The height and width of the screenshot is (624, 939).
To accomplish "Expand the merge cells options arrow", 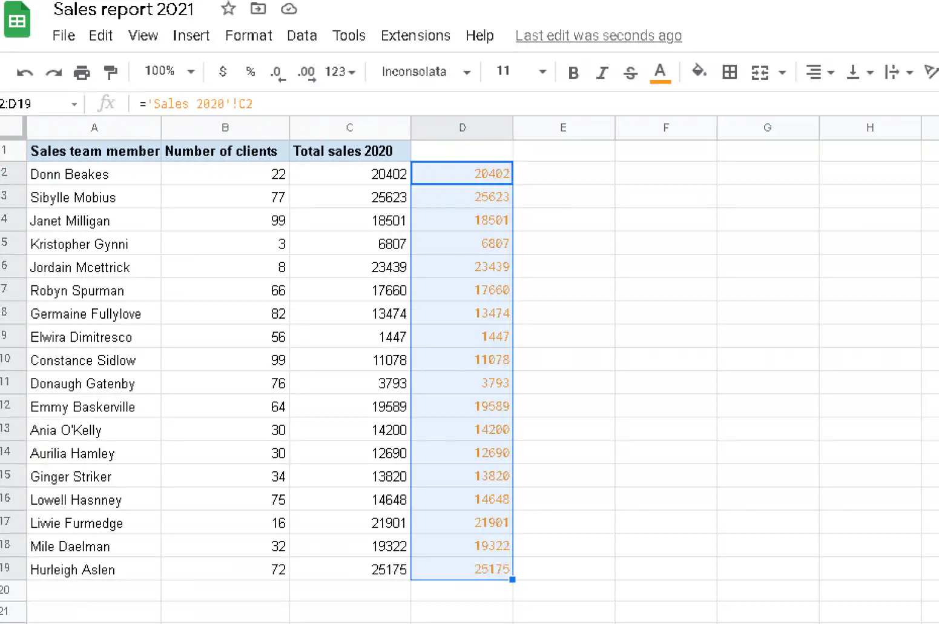I will coord(782,73).
